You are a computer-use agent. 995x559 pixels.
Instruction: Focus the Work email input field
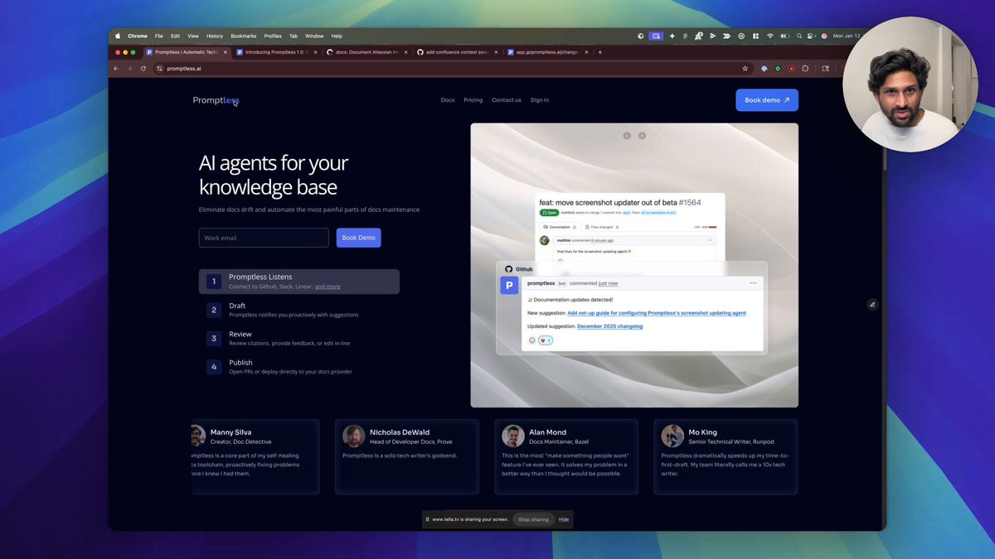pyautogui.click(x=264, y=238)
